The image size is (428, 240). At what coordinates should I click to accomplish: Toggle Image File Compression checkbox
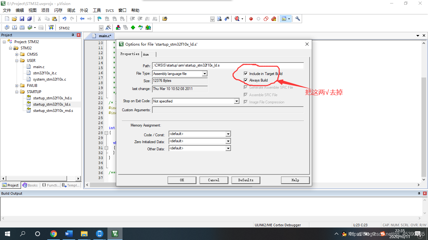tap(246, 102)
